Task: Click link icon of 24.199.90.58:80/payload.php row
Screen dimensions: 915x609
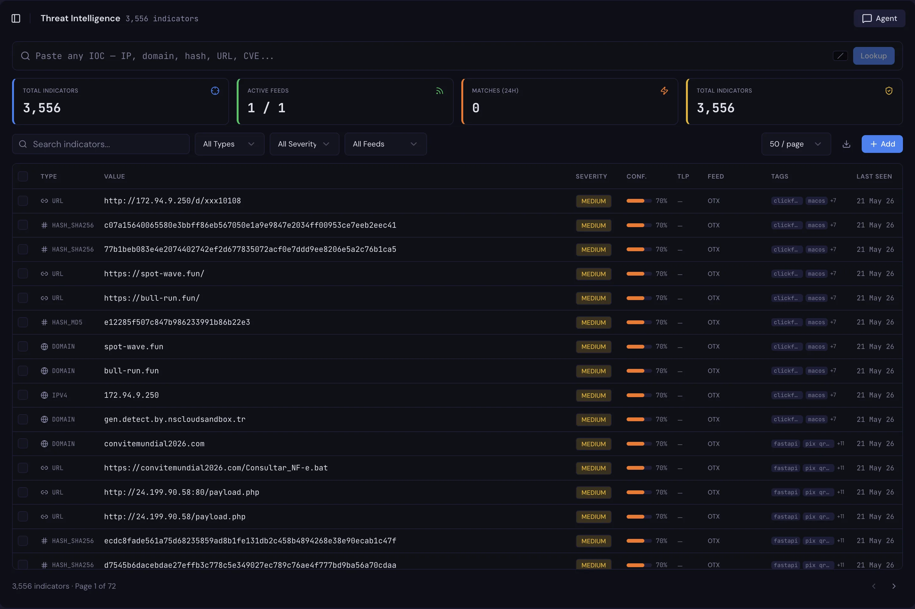Action: 44,492
